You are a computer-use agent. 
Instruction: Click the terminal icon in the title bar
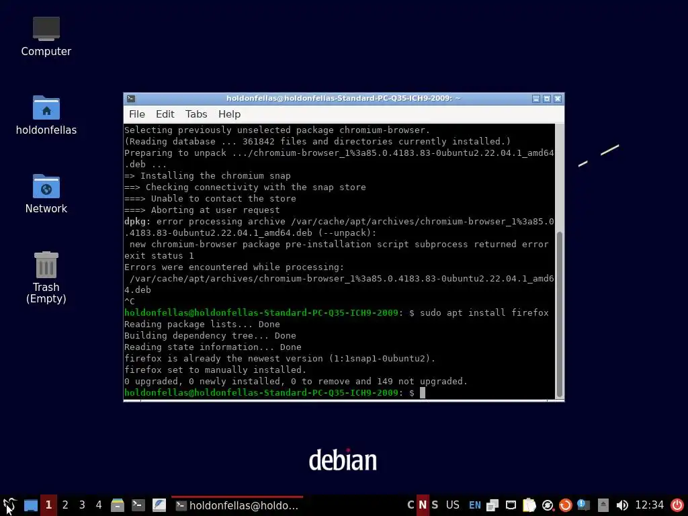pyautogui.click(x=131, y=99)
